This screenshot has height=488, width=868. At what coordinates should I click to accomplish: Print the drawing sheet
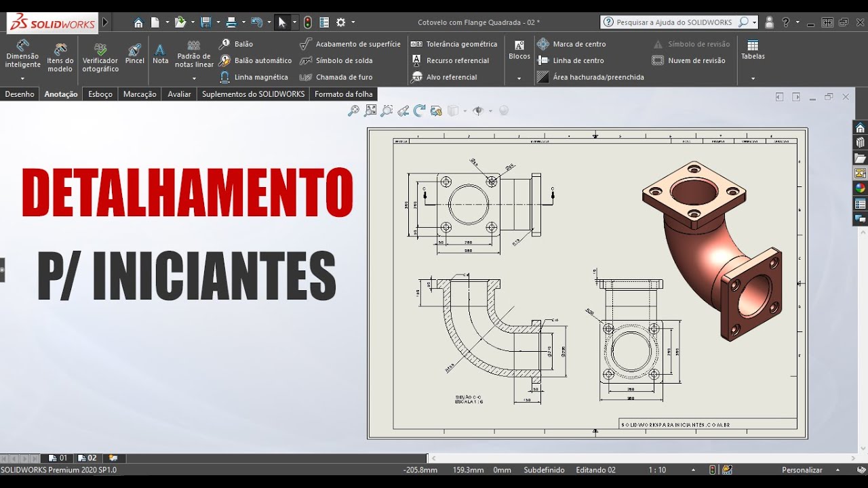[x=231, y=22]
